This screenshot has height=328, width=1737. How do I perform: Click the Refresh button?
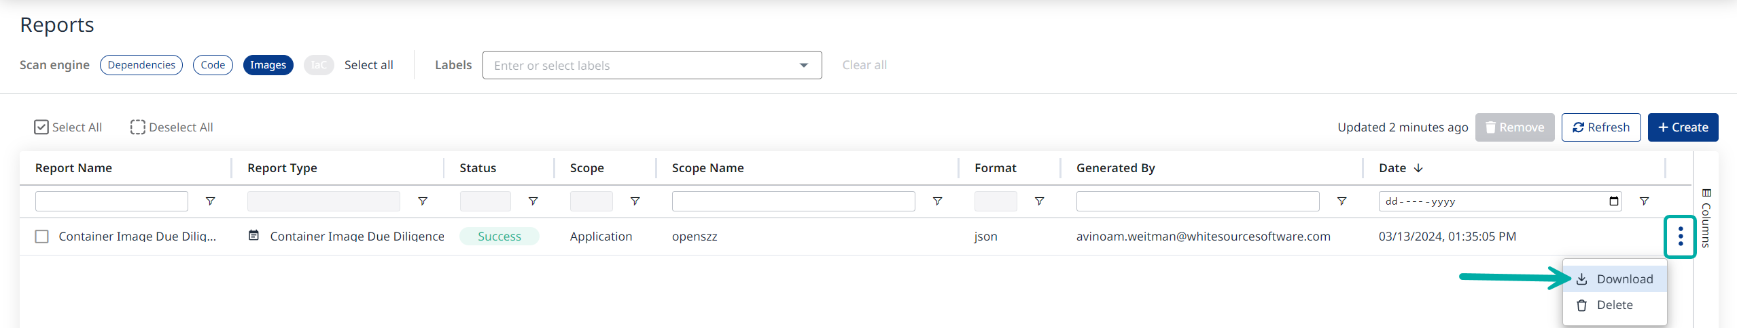pos(1600,127)
